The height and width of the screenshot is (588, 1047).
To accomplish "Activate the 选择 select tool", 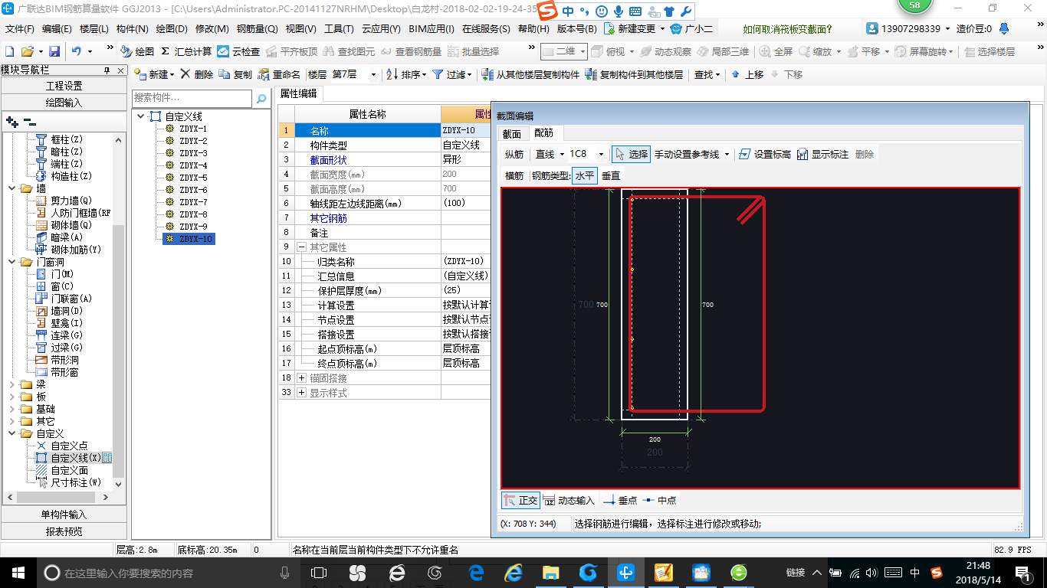I will (x=632, y=154).
